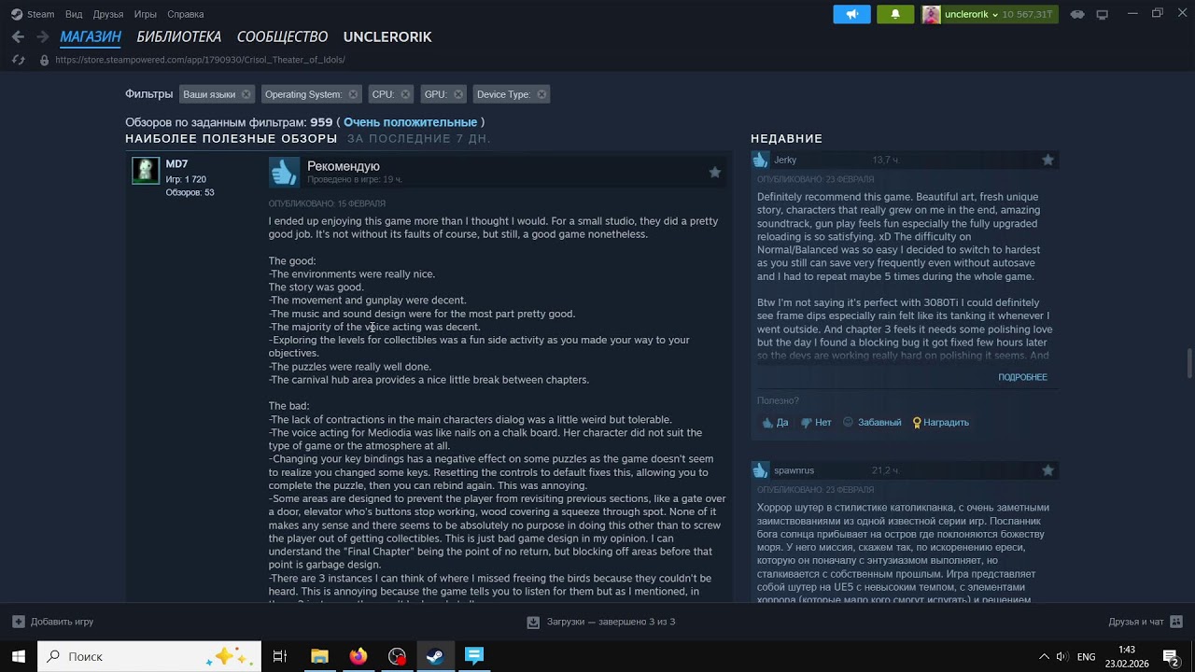The width and height of the screenshot is (1195, 672).
Task: Click the account avatar in header
Action: coord(931,14)
